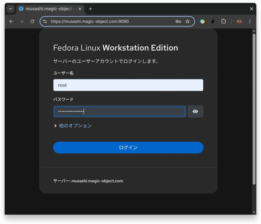Click the サーバーのユーザーアカウントでログインします text
The height and width of the screenshot is (224, 261).
(x=106, y=61)
